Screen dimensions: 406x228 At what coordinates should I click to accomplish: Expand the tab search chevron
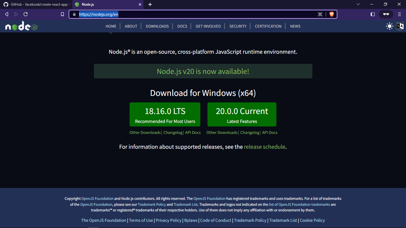358,4
